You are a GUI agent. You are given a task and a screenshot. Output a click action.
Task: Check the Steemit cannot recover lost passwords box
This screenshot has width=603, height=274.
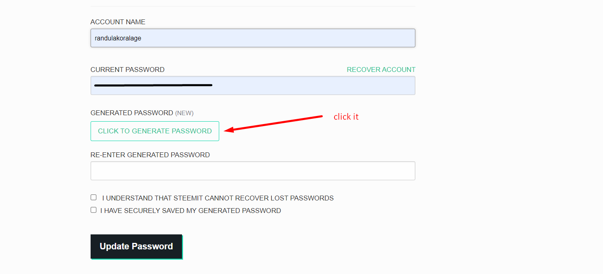click(x=94, y=198)
